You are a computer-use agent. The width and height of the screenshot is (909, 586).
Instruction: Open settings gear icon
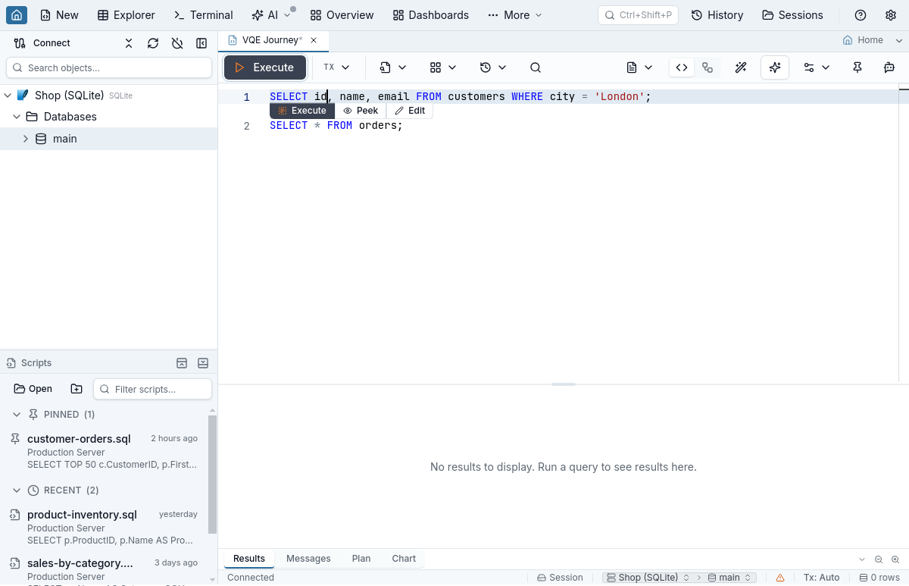[891, 15]
